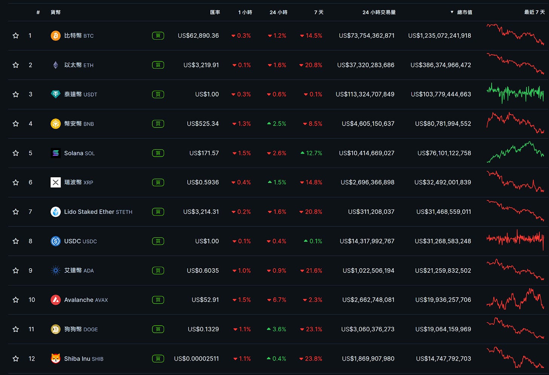Open USDT green 7-day sparkline chart
The height and width of the screenshot is (375, 549).
pos(515,93)
